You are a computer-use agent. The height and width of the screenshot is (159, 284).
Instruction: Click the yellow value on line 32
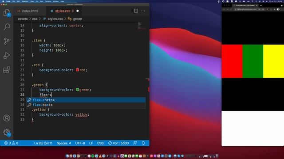81,114
